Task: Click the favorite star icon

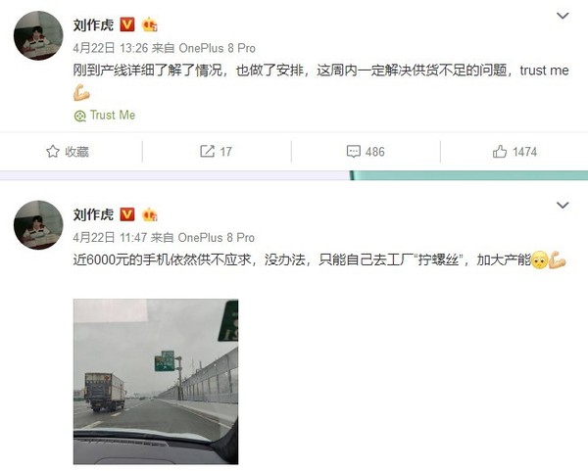Action: (x=53, y=152)
